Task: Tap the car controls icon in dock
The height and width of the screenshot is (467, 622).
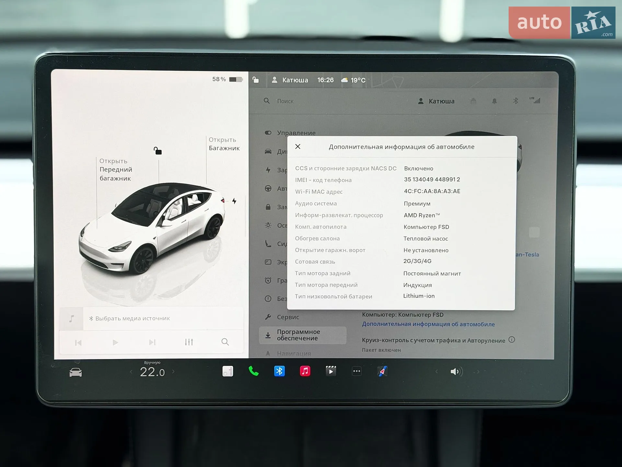Action: [75, 372]
